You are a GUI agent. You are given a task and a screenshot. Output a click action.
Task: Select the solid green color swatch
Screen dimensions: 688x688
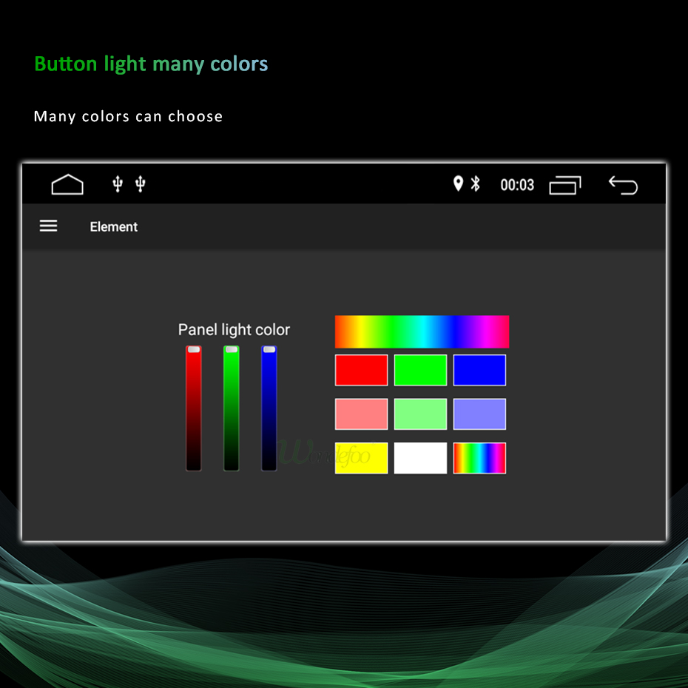point(420,370)
